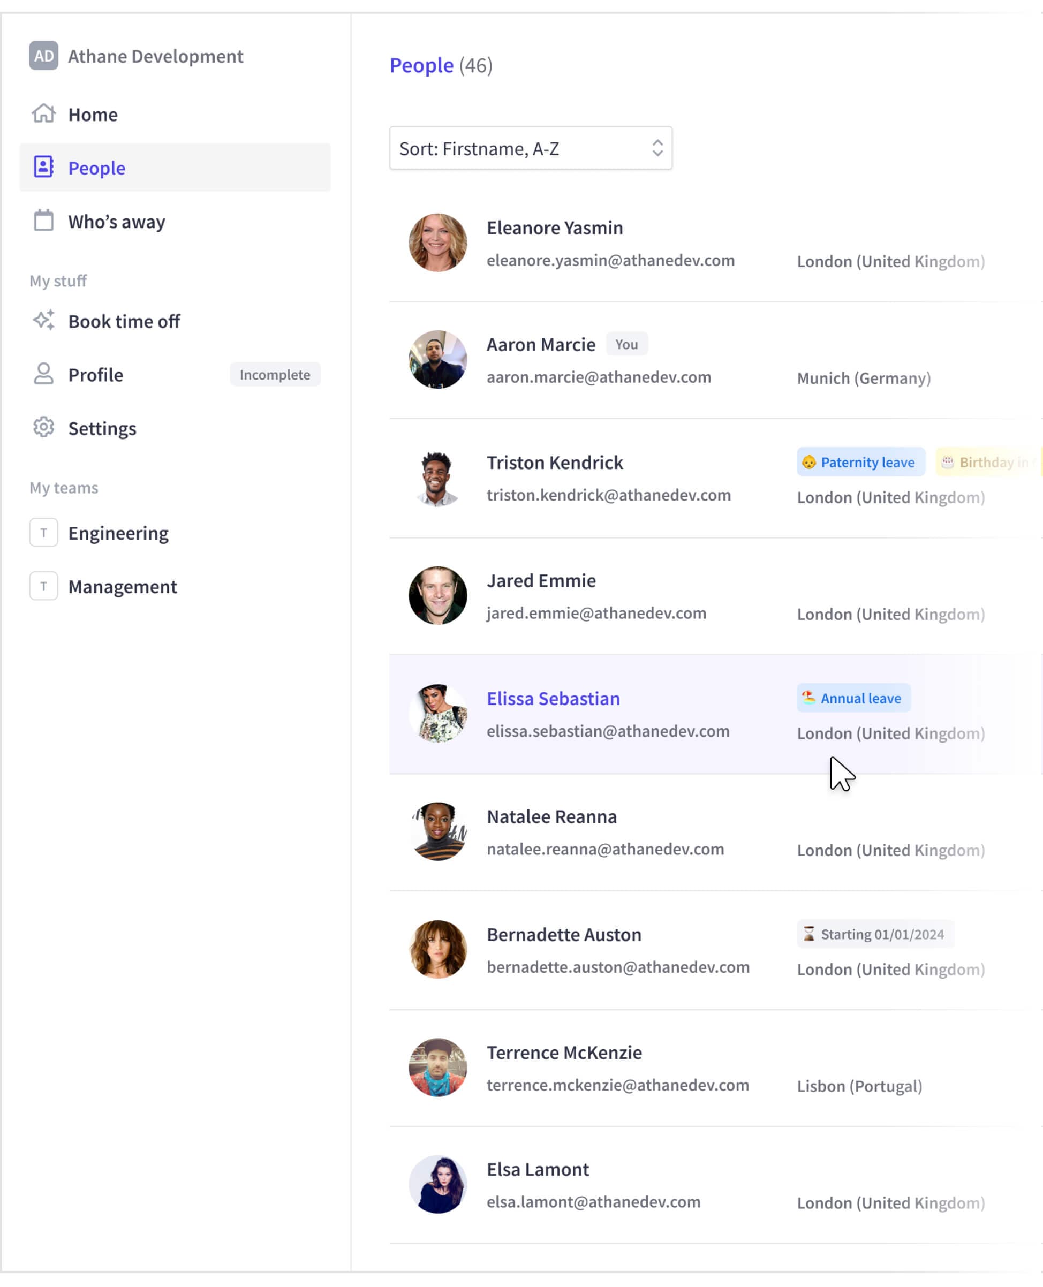Open the Home menu item
The width and height of the screenshot is (1043, 1287).
point(176,114)
